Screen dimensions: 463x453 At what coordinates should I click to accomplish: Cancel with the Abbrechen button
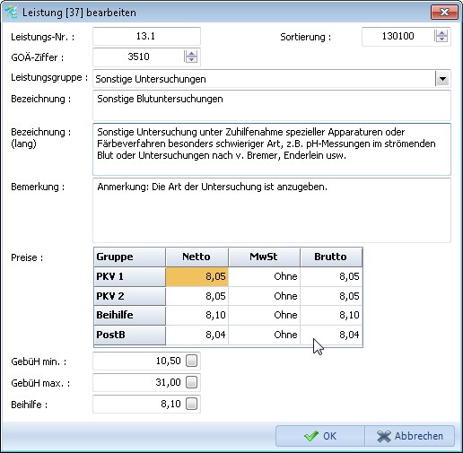pyautogui.click(x=410, y=436)
